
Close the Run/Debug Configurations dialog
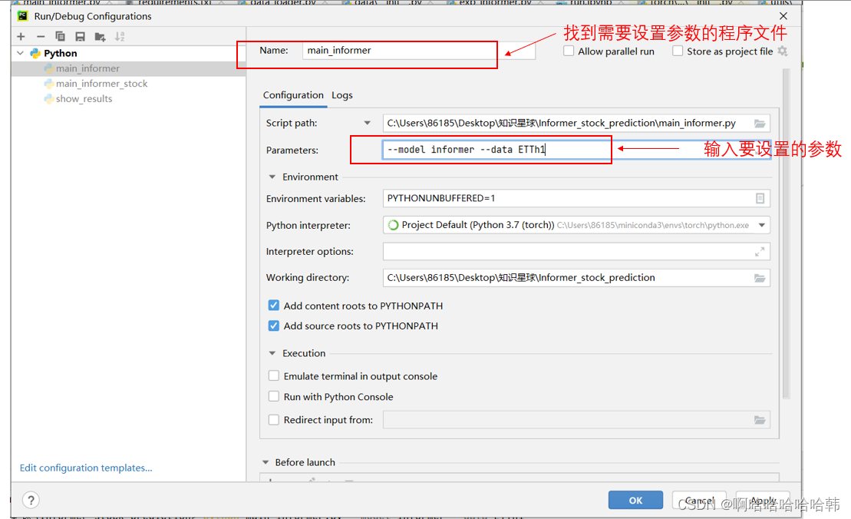coord(783,16)
